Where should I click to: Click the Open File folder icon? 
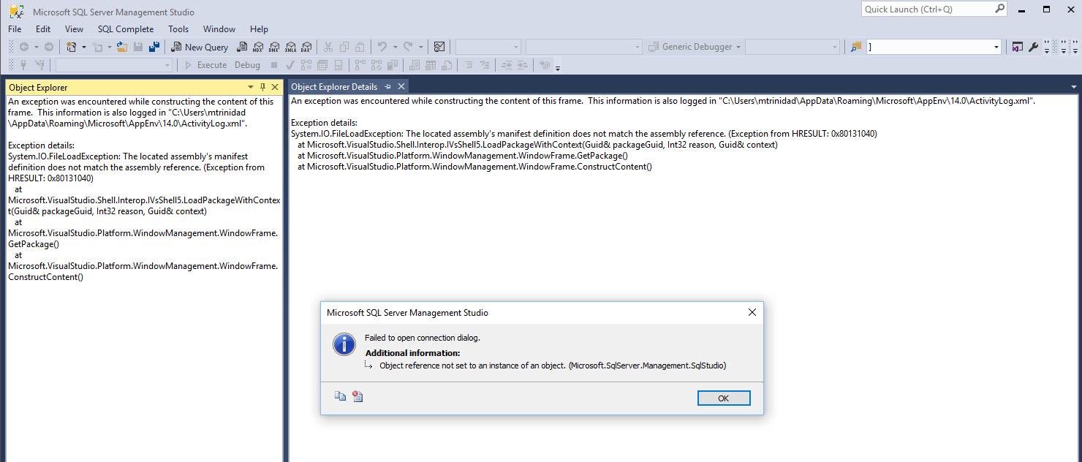tap(121, 47)
